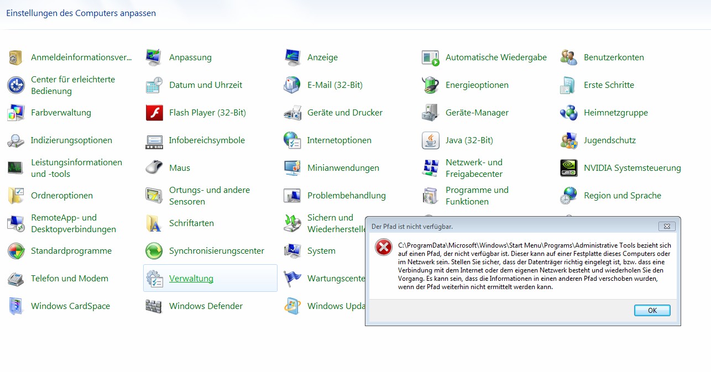Image resolution: width=711 pixels, height=372 pixels.
Task: Click the Netzwerk- und Freigabecenter icon
Action: [x=430, y=167]
